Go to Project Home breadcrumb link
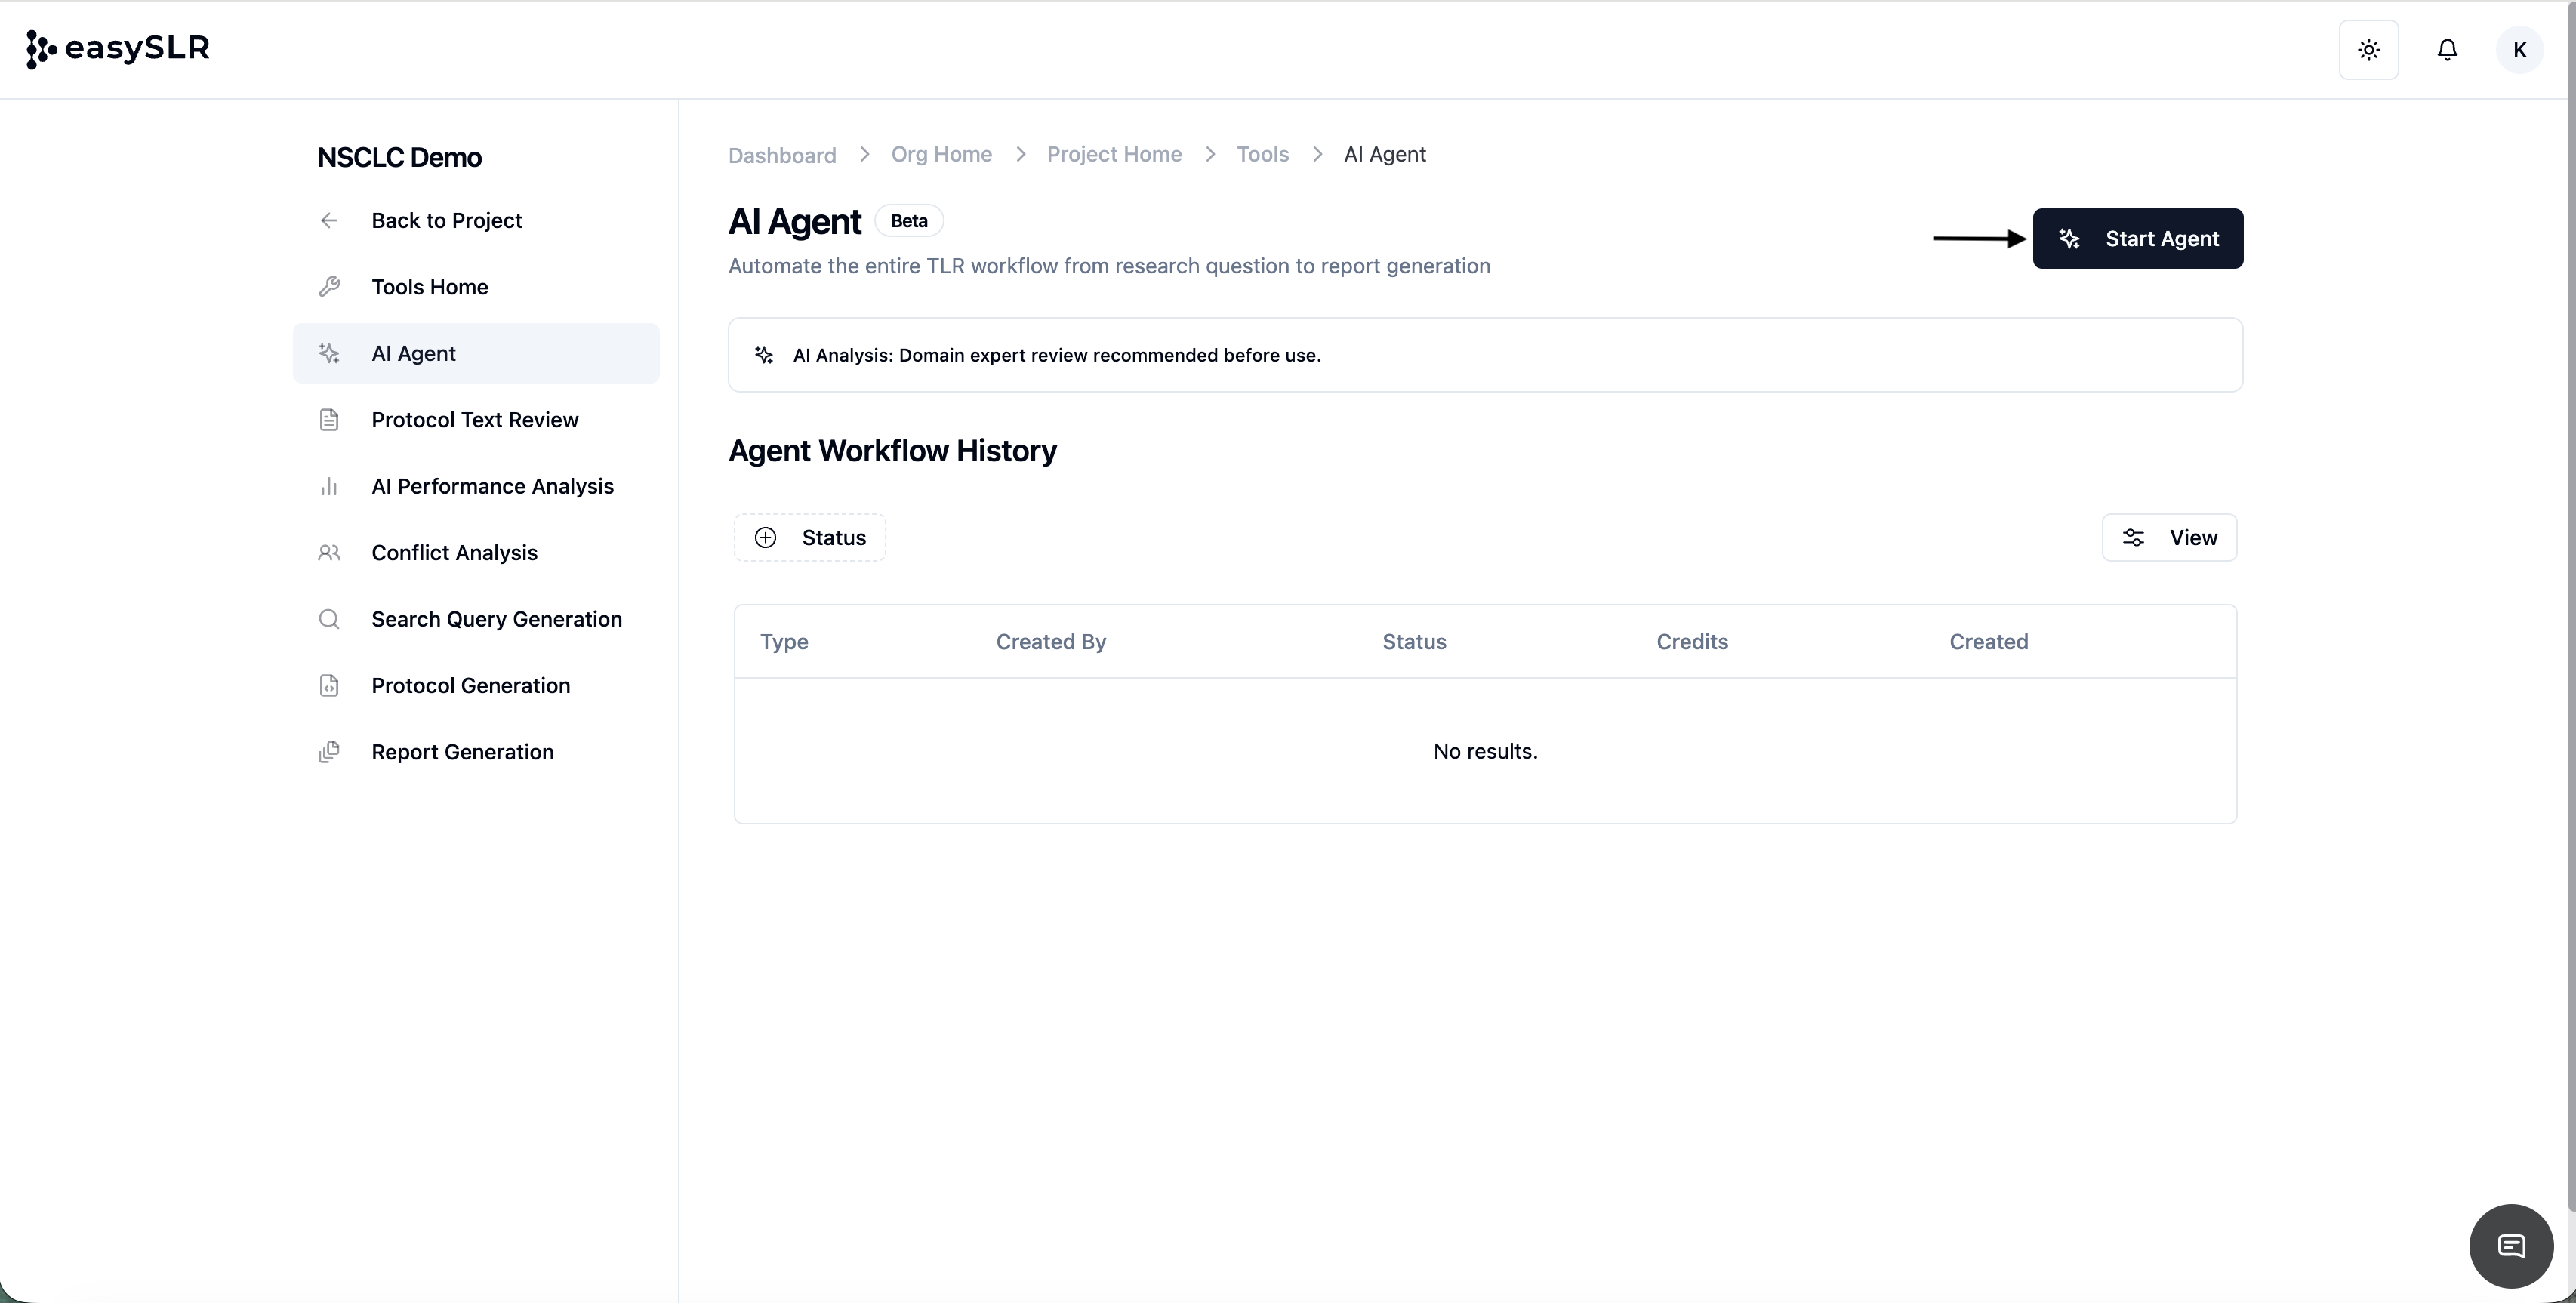 click(x=1114, y=155)
